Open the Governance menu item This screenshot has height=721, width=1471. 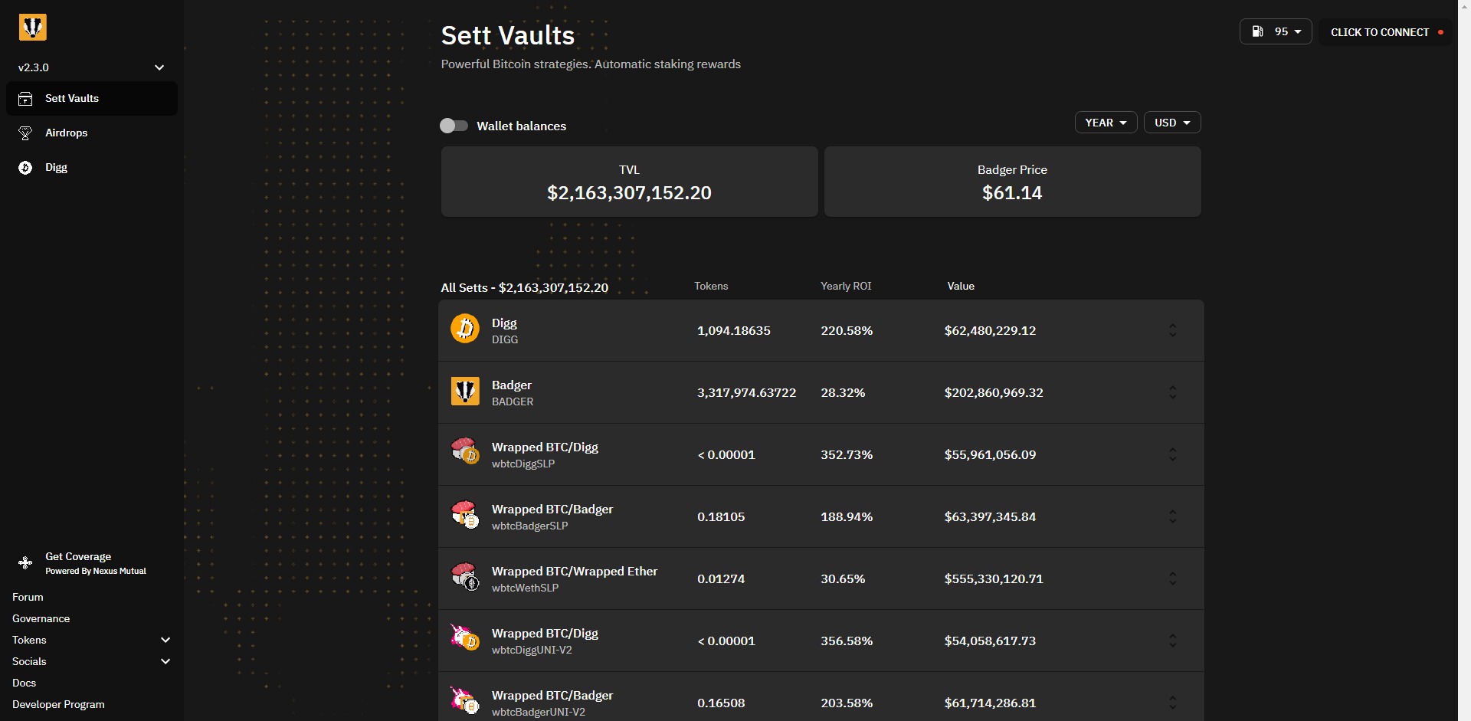coord(41,618)
